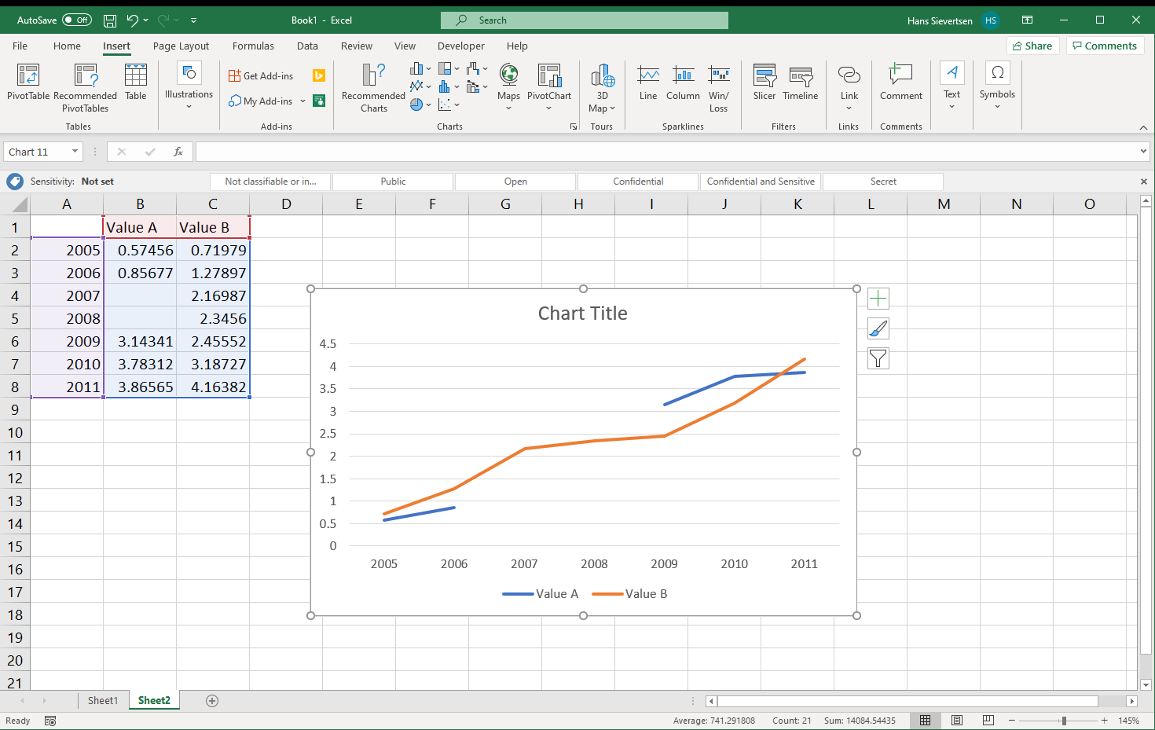The height and width of the screenshot is (730, 1155).
Task: Set sensitivity to Confidential
Action: (x=638, y=182)
